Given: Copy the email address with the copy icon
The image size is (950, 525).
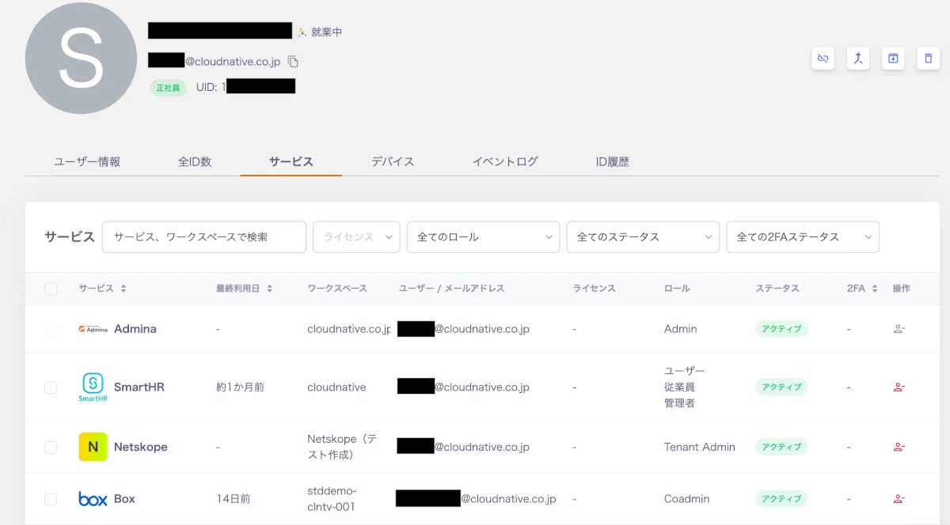Looking at the screenshot, I should [x=293, y=62].
